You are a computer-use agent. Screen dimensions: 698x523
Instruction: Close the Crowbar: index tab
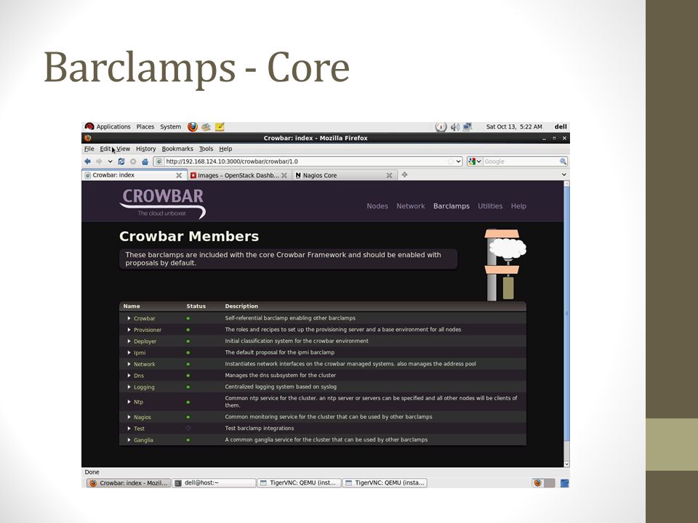coord(179,175)
